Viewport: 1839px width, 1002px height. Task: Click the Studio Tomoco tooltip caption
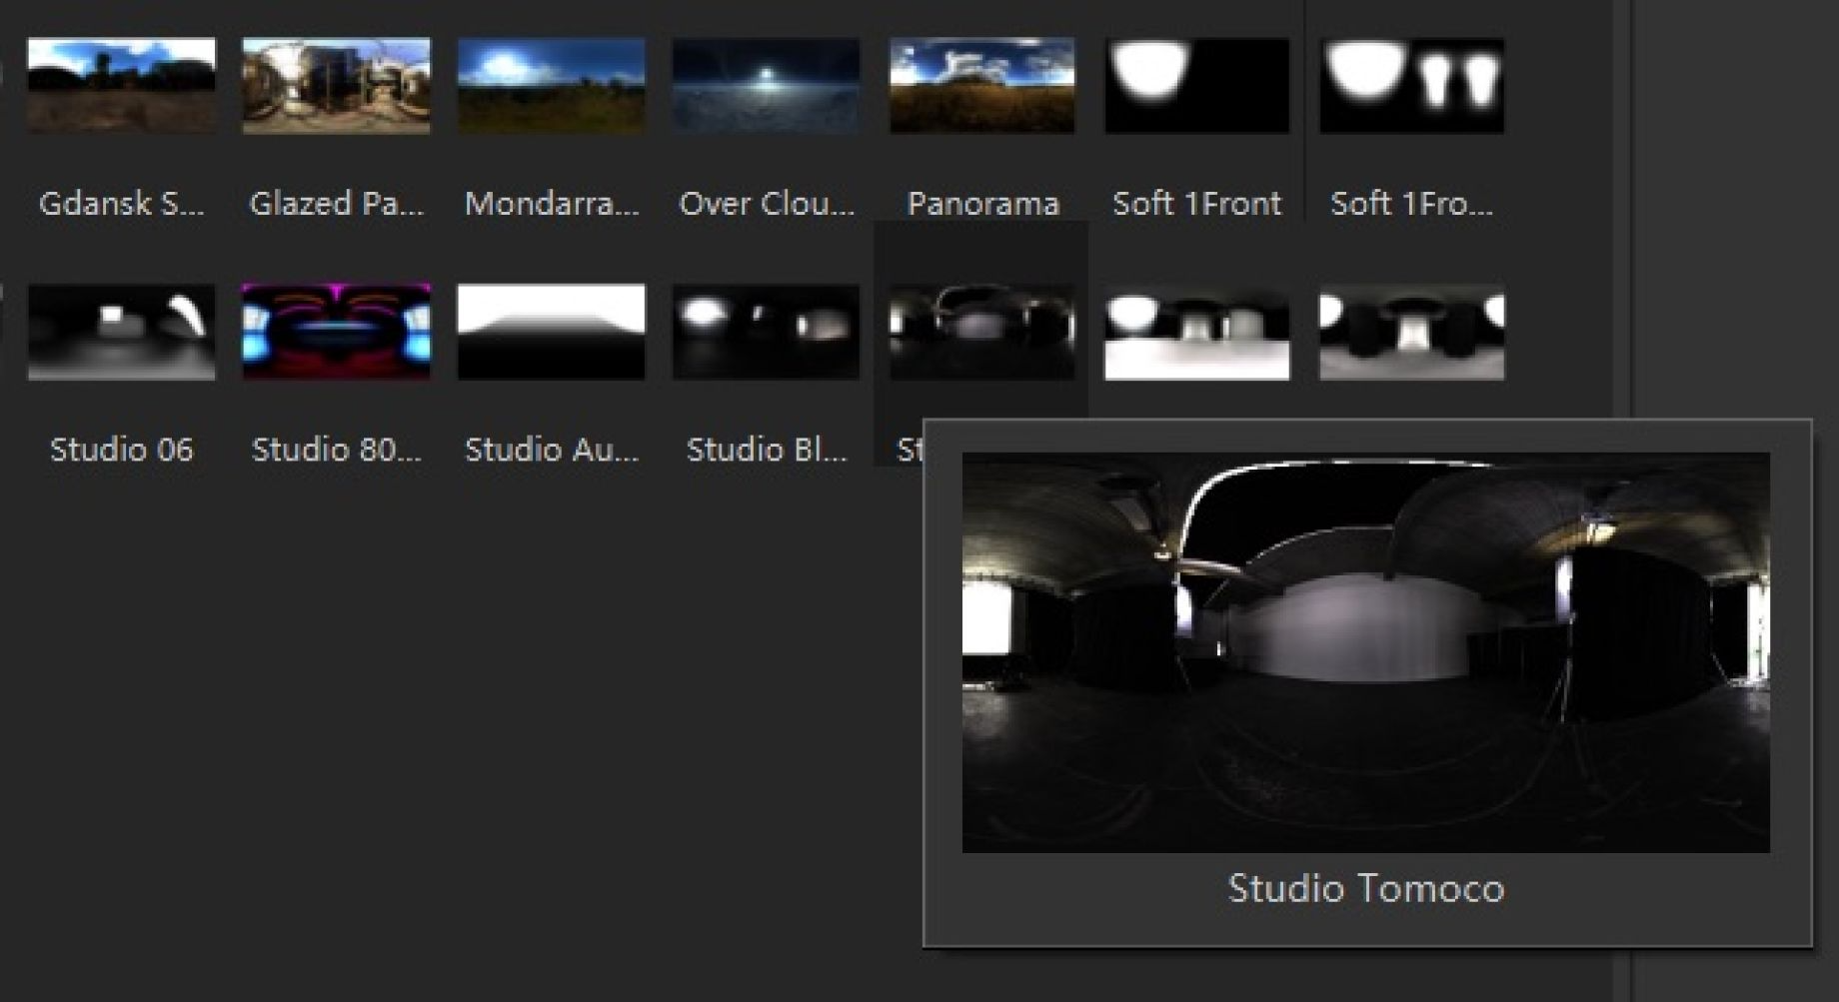[1366, 888]
